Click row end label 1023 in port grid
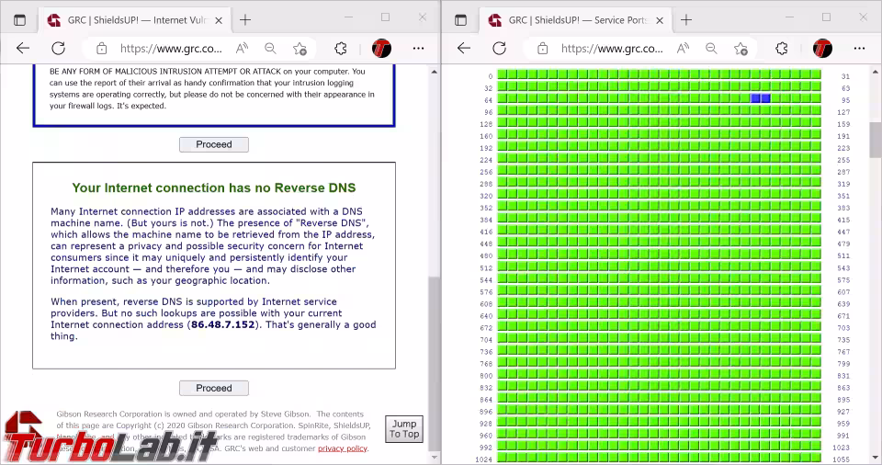The image size is (882, 465). [x=841, y=448]
